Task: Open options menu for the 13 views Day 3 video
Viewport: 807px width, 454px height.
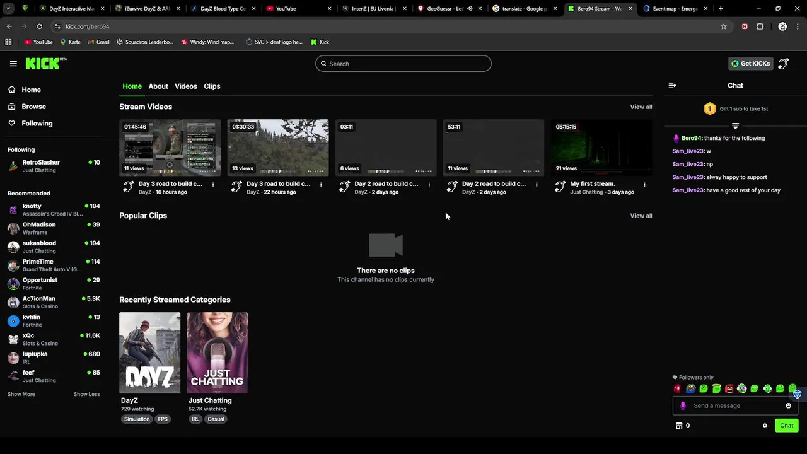Action: pos(321,185)
